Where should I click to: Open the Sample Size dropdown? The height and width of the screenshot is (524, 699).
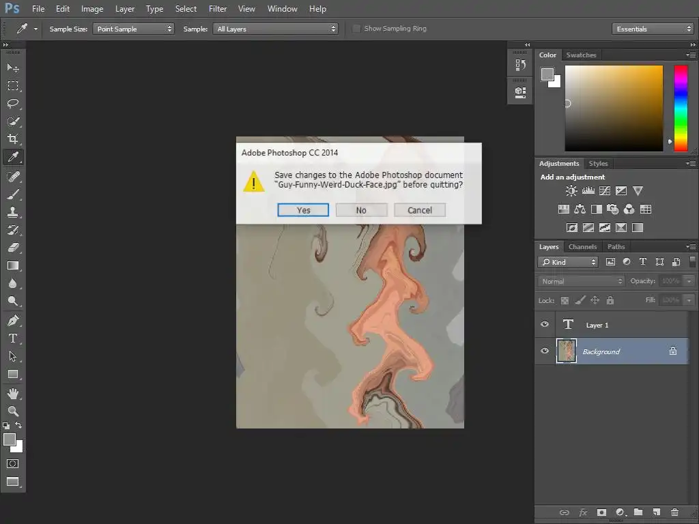coord(134,29)
